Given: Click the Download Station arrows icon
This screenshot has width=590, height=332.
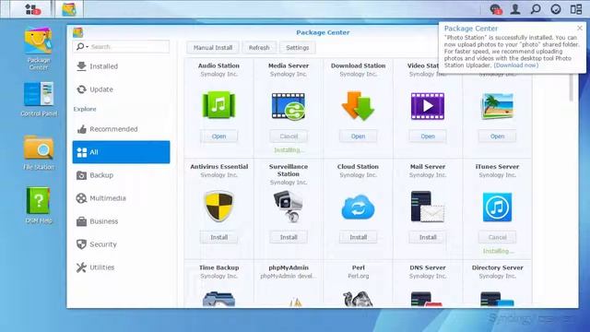Looking at the screenshot, I should pos(358,106).
